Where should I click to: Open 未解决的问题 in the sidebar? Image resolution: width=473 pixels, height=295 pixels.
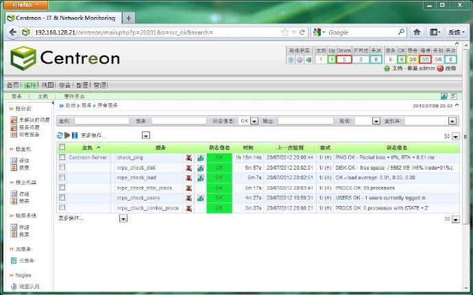(x=34, y=120)
